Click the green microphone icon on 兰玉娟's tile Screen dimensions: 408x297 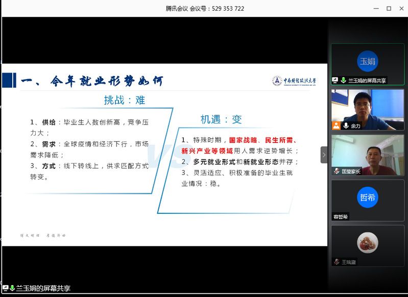[x=344, y=80]
